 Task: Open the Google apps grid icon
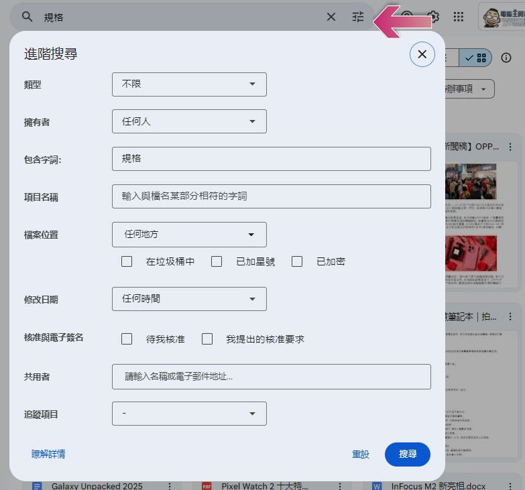click(459, 17)
